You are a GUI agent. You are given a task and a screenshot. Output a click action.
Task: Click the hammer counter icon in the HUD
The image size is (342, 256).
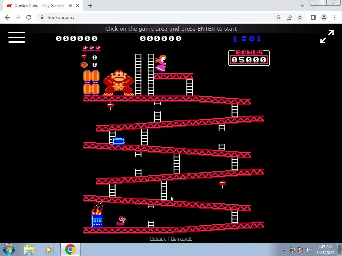tap(84, 57)
